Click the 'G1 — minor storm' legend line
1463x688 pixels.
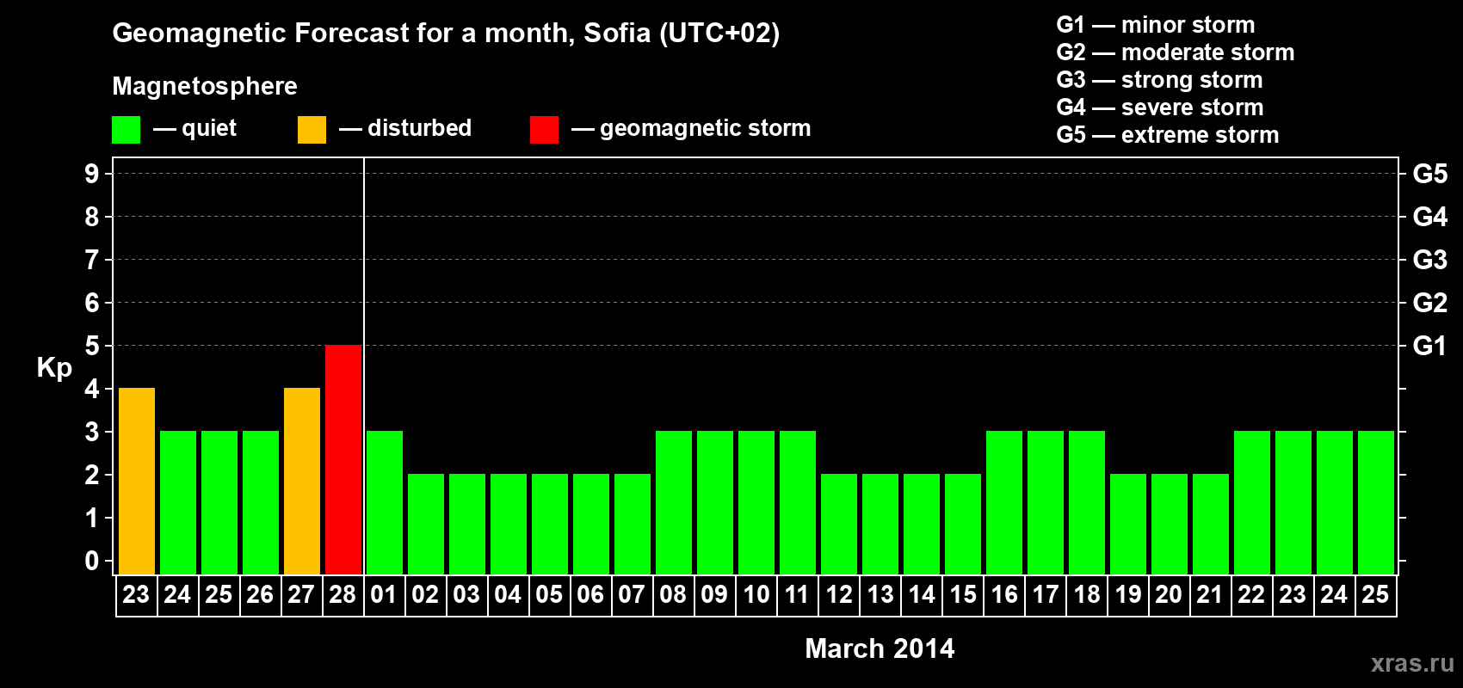coord(1155,25)
